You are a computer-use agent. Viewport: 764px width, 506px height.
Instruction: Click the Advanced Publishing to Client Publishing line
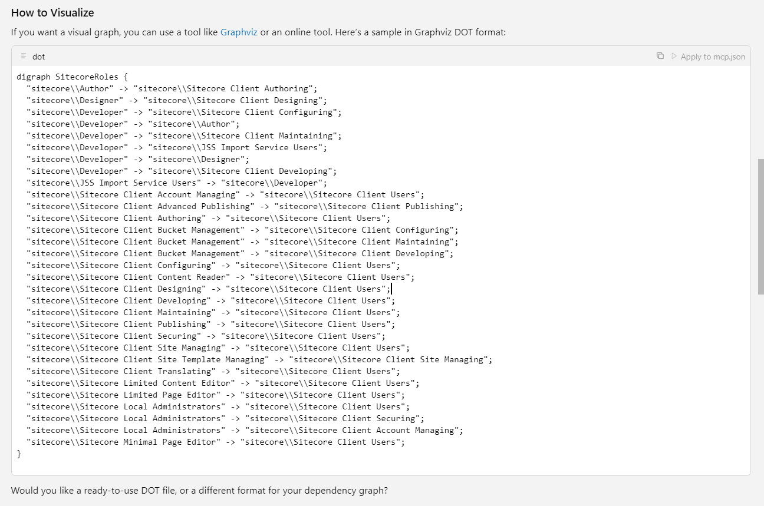(x=244, y=206)
